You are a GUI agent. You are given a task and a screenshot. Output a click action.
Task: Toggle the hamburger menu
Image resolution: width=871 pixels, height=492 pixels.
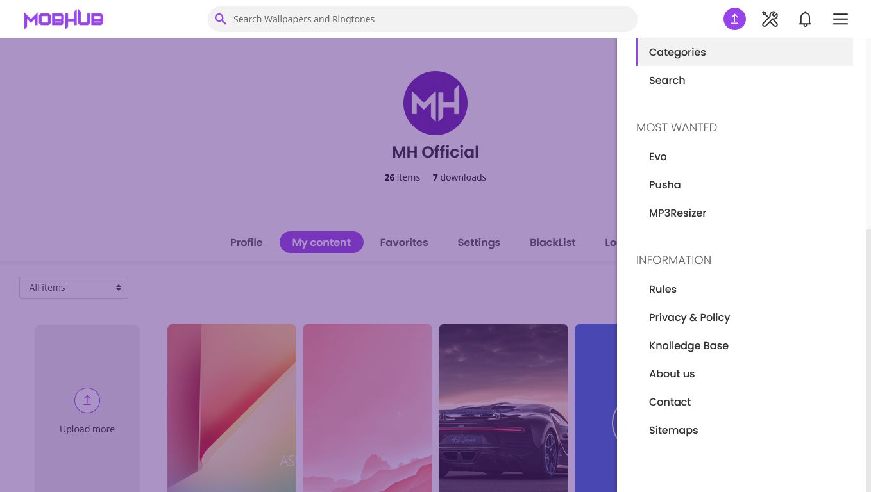pos(840,19)
